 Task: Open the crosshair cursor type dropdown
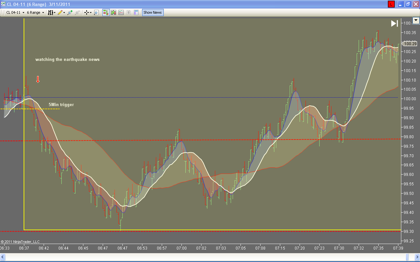coord(88,12)
